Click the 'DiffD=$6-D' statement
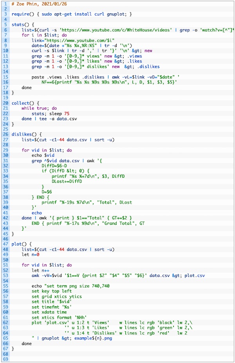 pyautogui.click(x=54, y=166)
